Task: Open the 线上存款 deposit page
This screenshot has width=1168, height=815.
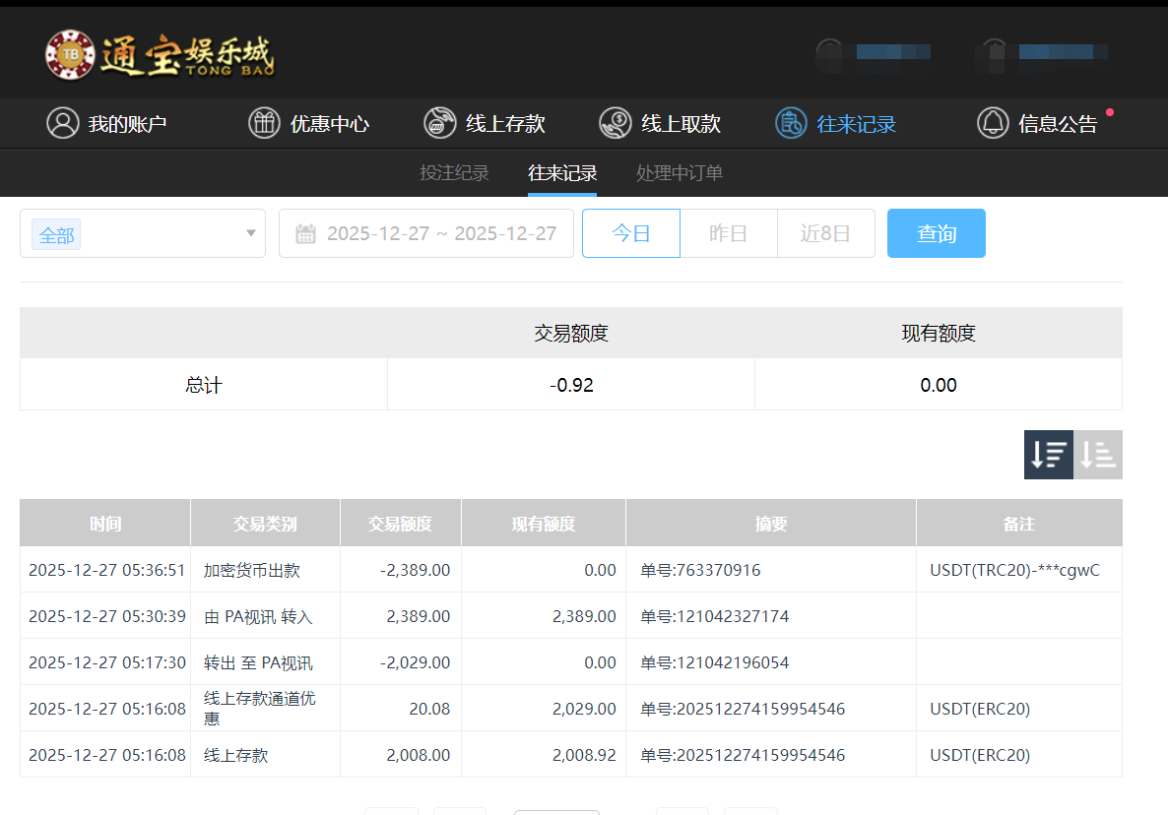Action: coord(487,123)
